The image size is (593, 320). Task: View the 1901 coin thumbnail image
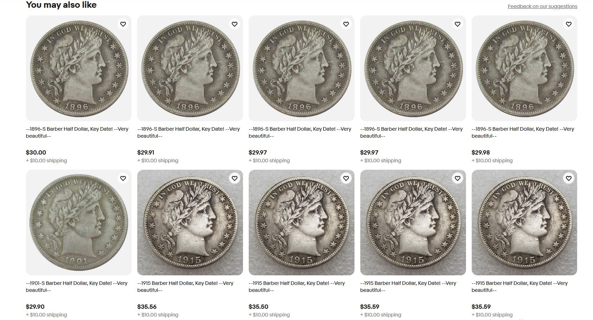pos(79,223)
